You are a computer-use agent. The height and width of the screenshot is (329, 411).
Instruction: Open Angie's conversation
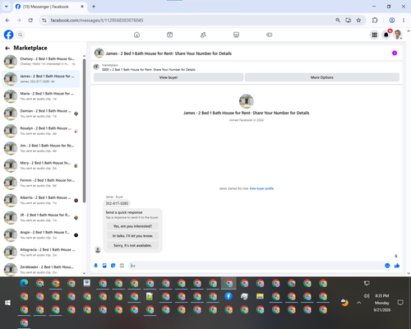[x=41, y=234]
